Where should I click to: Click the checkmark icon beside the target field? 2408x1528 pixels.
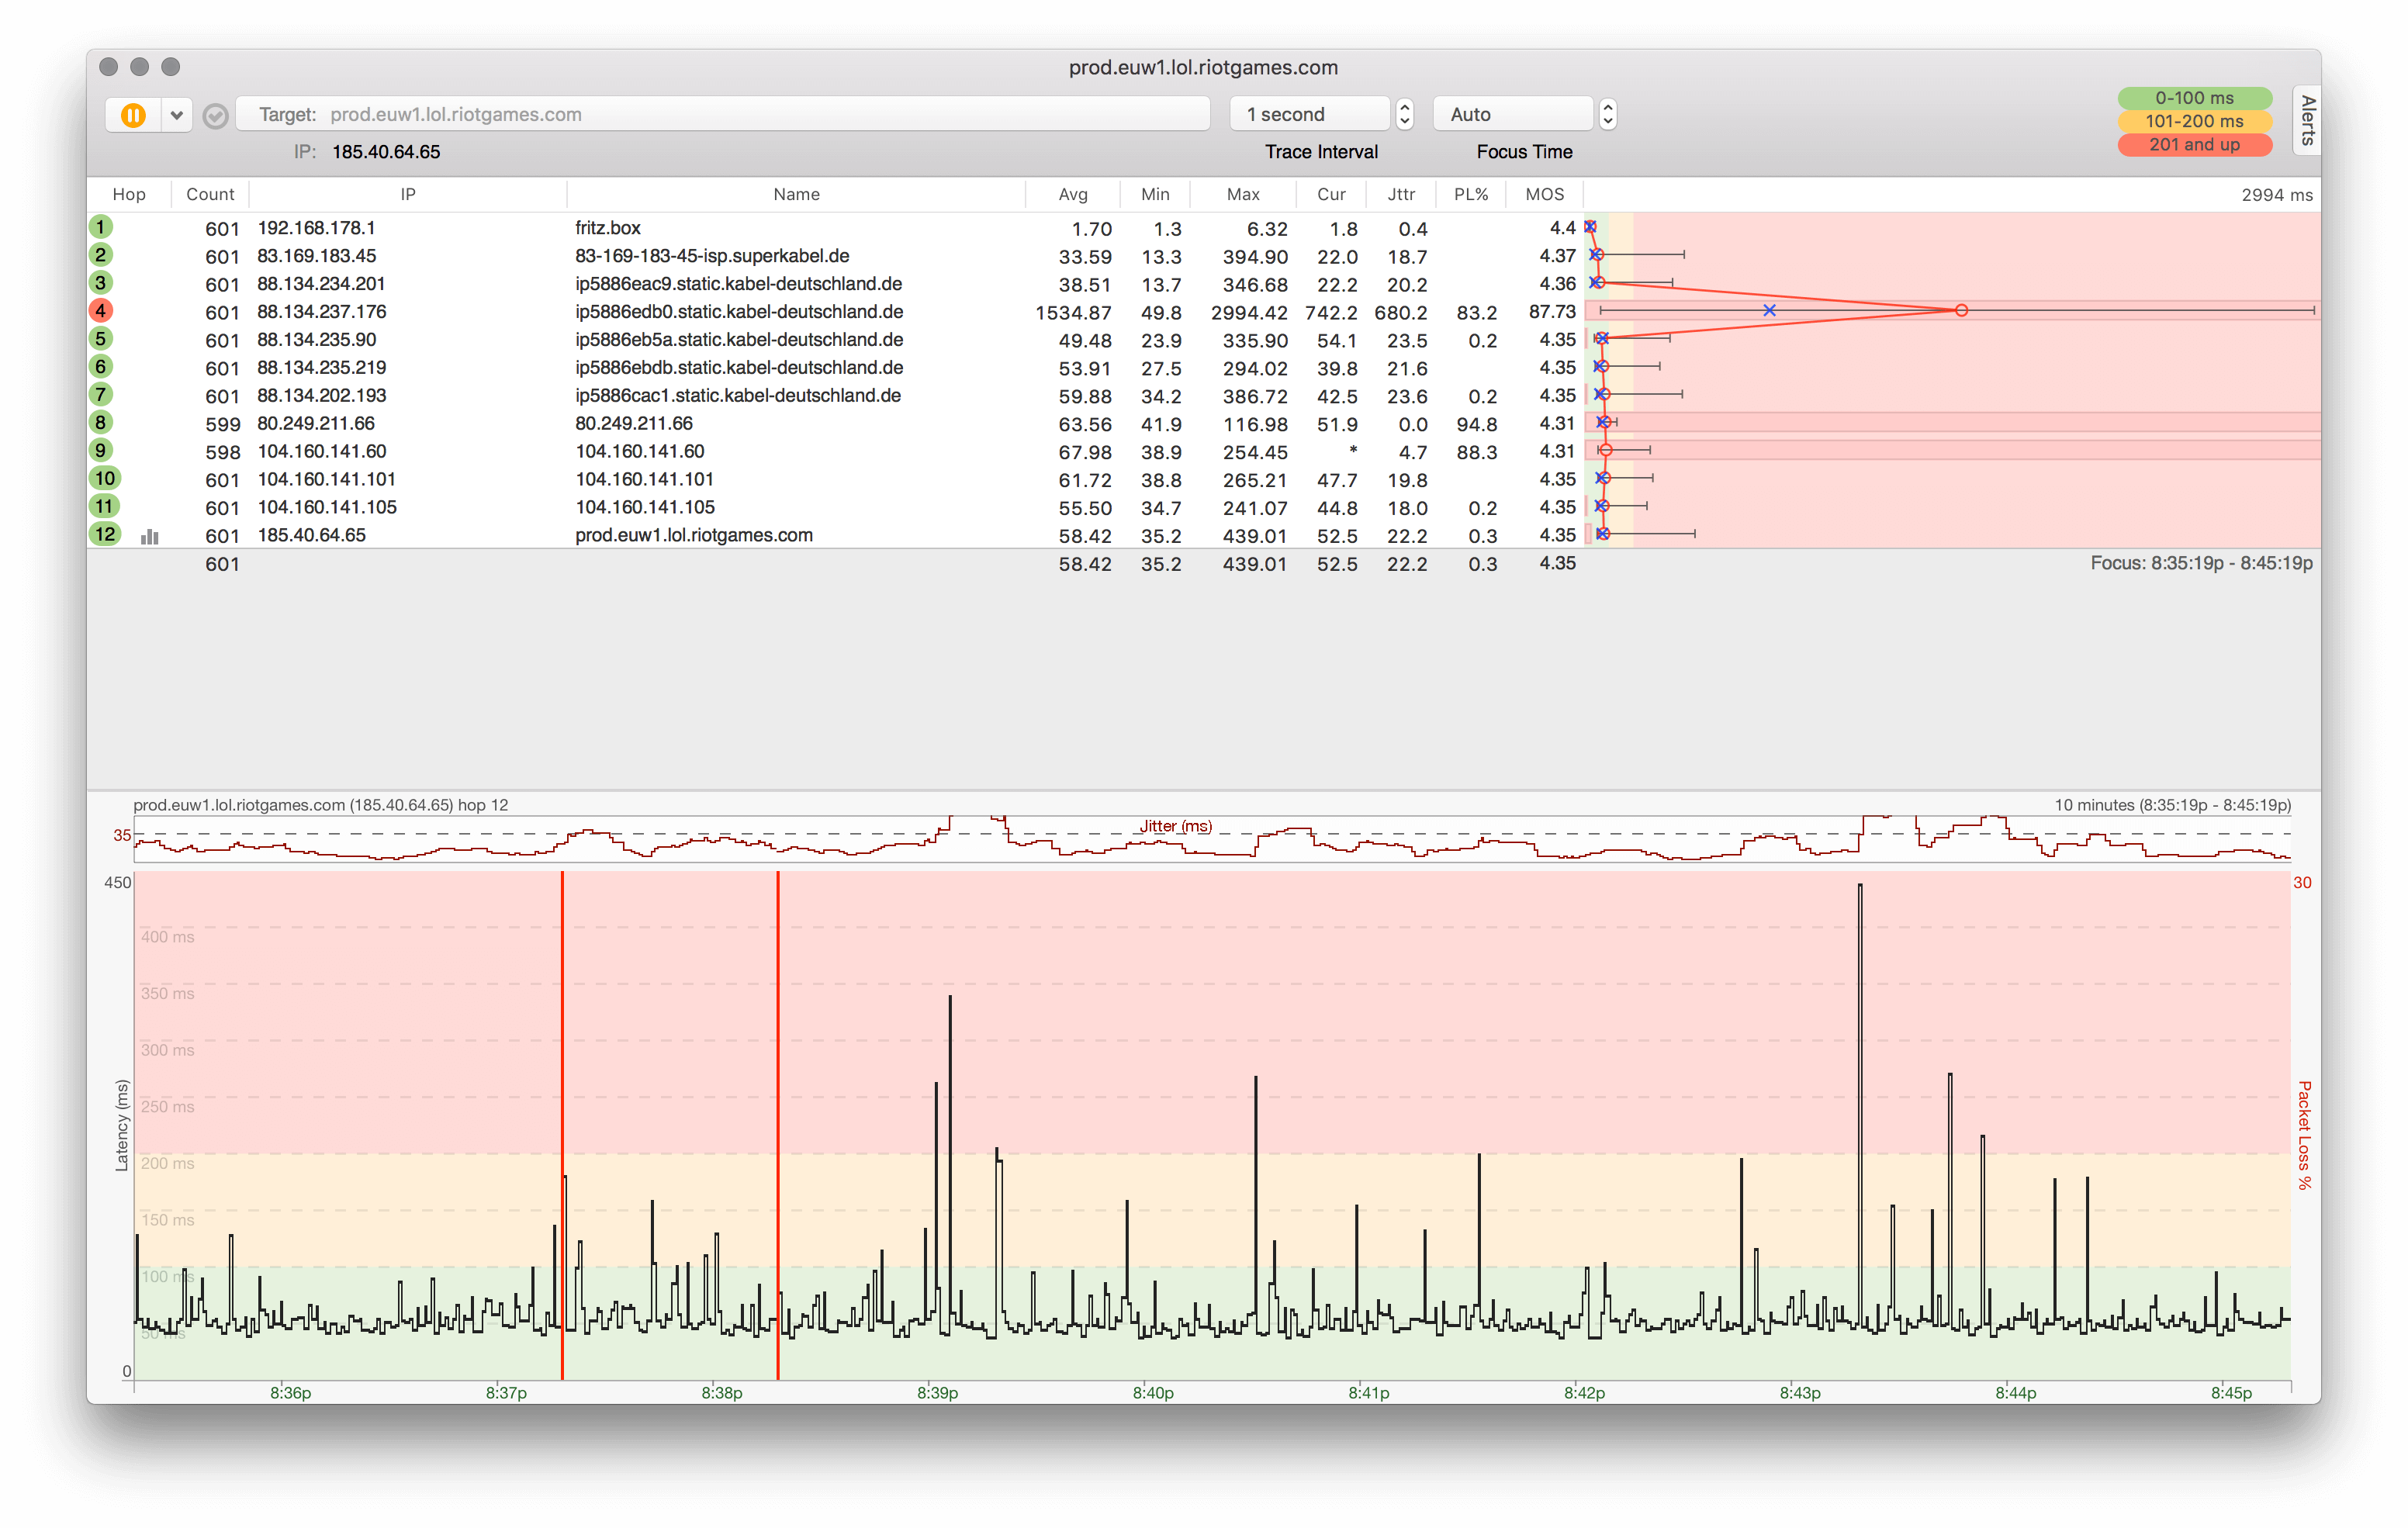[215, 116]
